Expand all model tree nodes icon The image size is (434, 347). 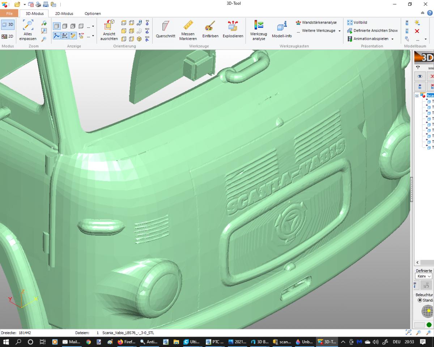point(407,22)
